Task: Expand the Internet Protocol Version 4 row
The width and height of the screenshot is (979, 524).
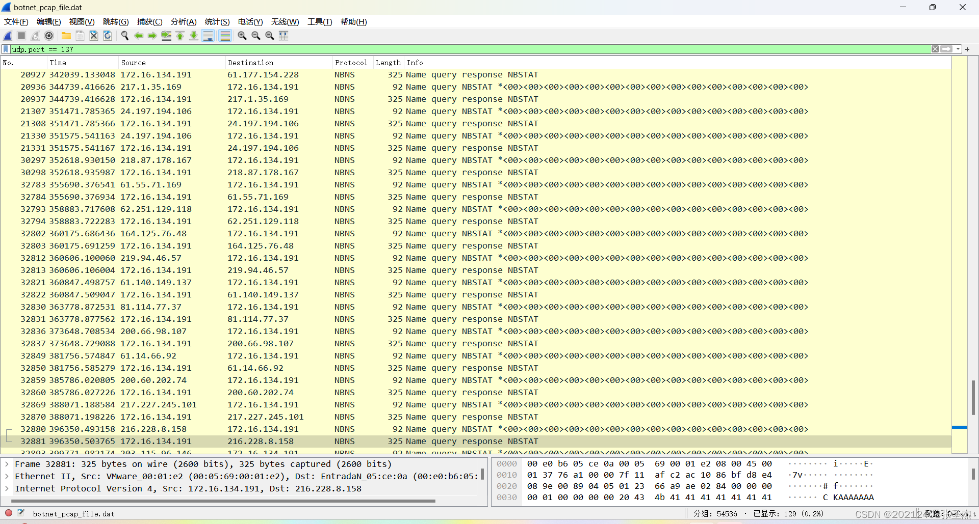Action: pos(7,489)
